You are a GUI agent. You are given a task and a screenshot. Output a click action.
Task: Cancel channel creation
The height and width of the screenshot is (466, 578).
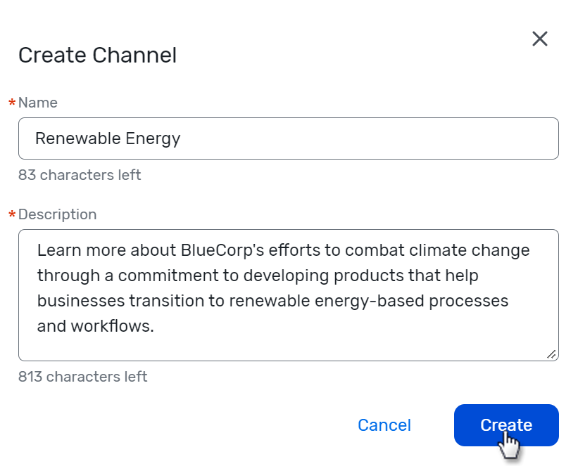point(384,425)
